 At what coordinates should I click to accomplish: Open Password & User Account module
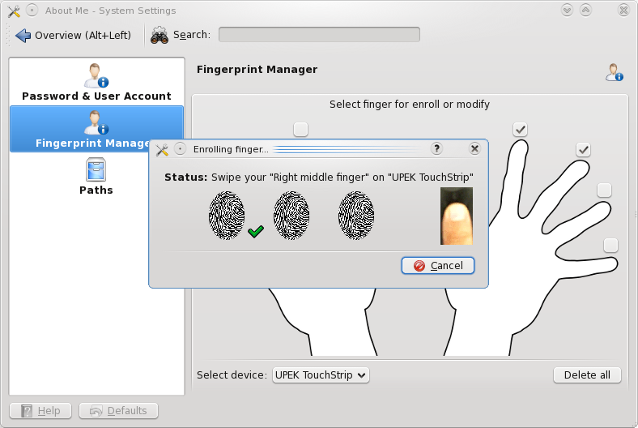(96, 82)
